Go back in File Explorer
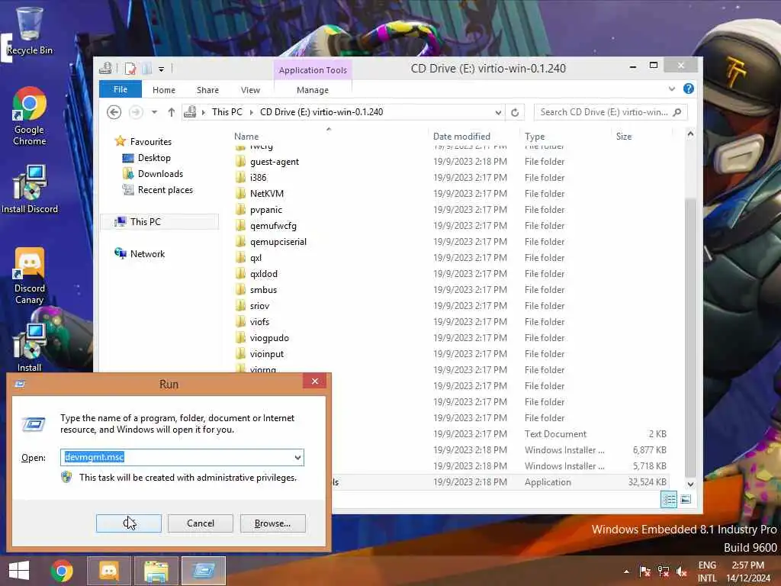Viewport: 781px width, 586px height. pyautogui.click(x=114, y=112)
